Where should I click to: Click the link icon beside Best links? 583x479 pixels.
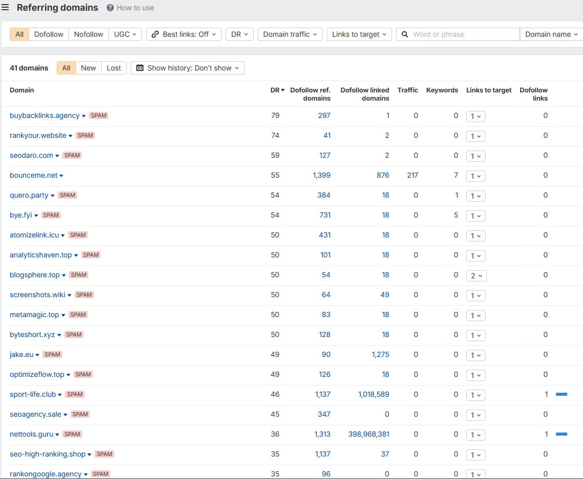click(x=155, y=34)
